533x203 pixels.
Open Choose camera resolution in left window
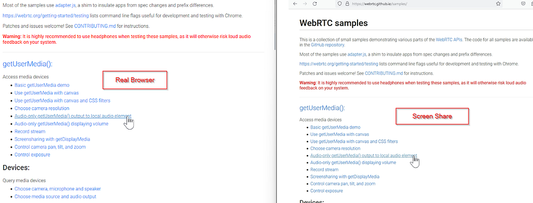coord(42,108)
